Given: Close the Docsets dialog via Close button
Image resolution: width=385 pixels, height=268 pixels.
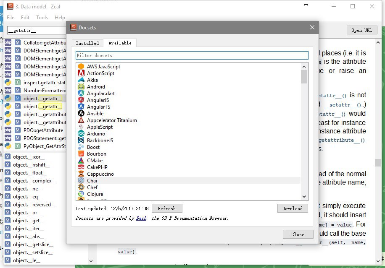Looking at the screenshot, I should [x=298, y=234].
